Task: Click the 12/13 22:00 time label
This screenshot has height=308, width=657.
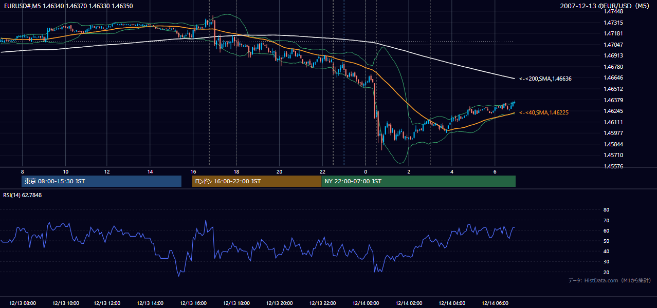Action: 322,303
